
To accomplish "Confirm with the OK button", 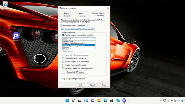I will (80, 85).
